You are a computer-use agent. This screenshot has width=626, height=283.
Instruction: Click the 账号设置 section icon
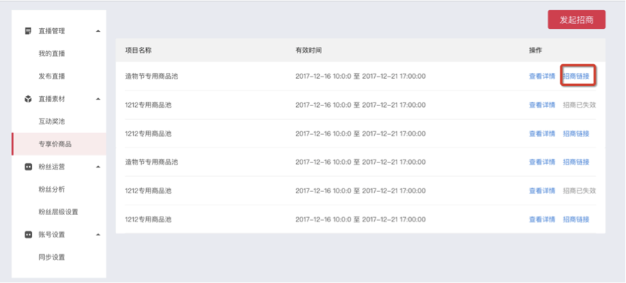coord(28,235)
